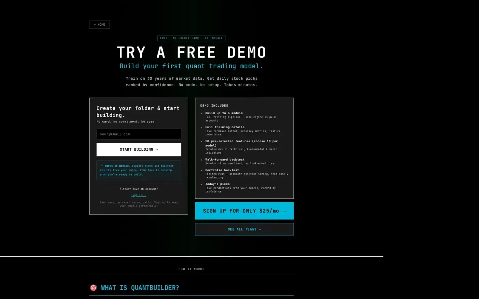
Task: Click 'Build up to 3 models' feature title
Action: pos(224,113)
